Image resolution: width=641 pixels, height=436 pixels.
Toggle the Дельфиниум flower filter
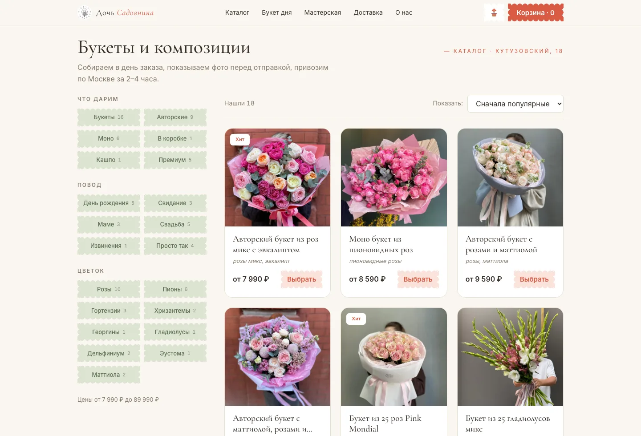[109, 353]
